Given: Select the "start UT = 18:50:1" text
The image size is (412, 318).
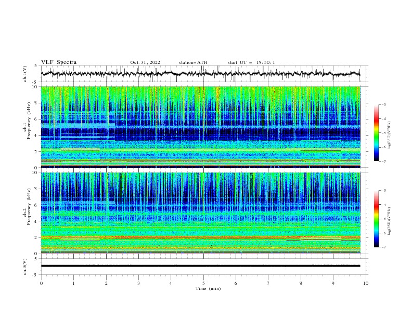Looking at the screenshot, I should point(251,62).
